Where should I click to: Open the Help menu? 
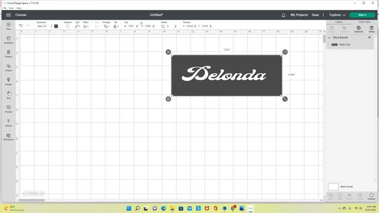coord(18,8)
